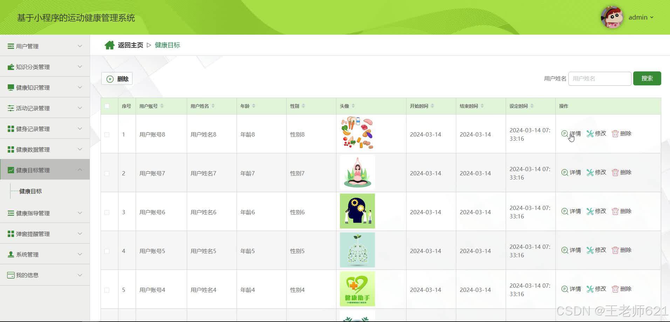Image resolution: width=670 pixels, height=322 pixels.
Task: Open the admin account dropdown
Action: point(641,17)
